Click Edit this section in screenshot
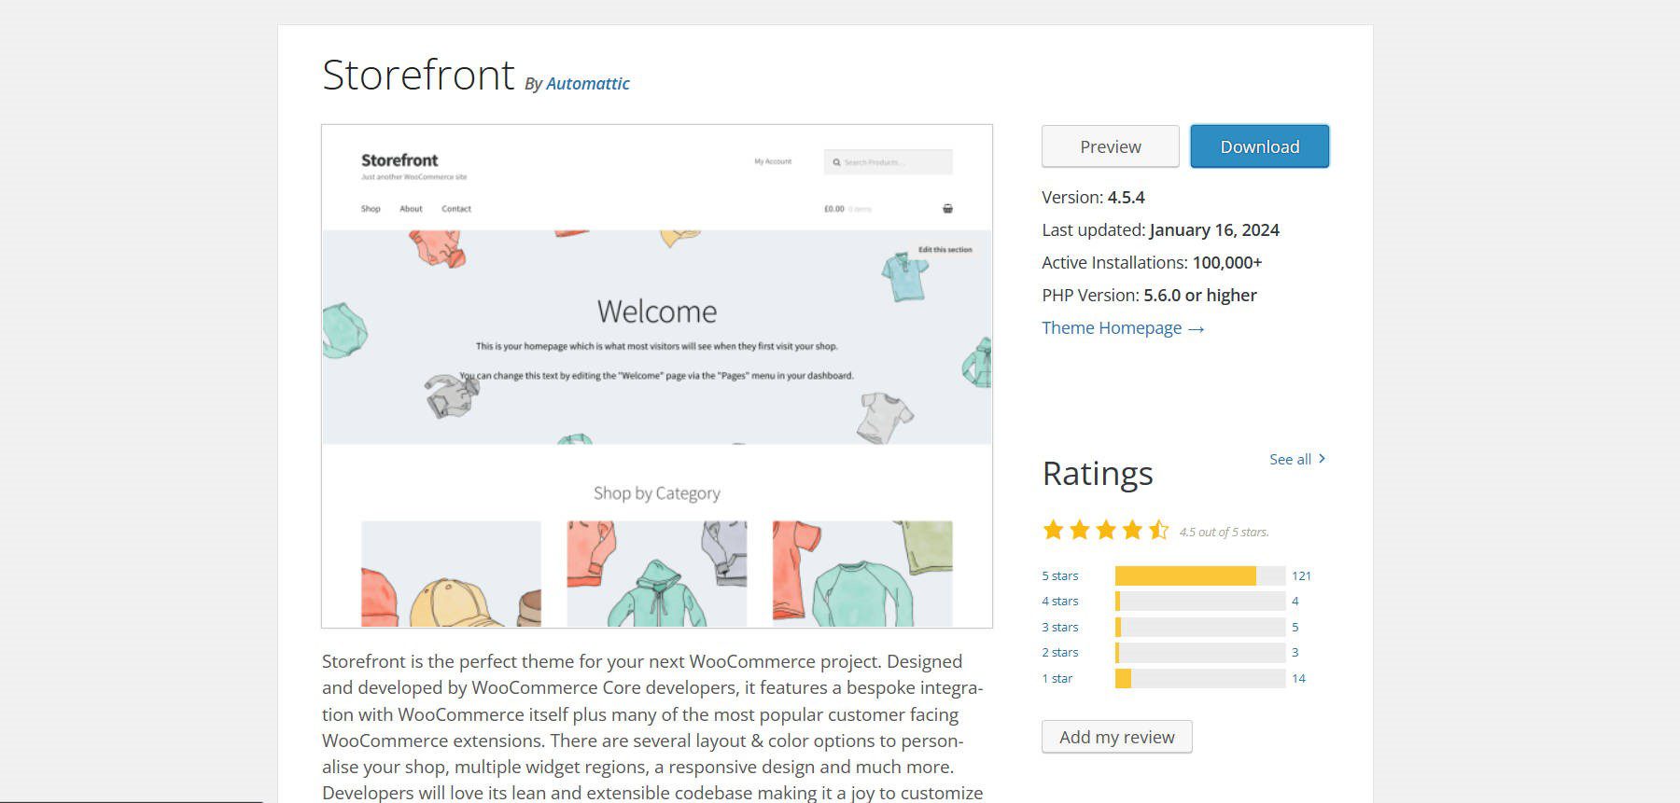Screen dimensions: 1680x803 pos(945,249)
